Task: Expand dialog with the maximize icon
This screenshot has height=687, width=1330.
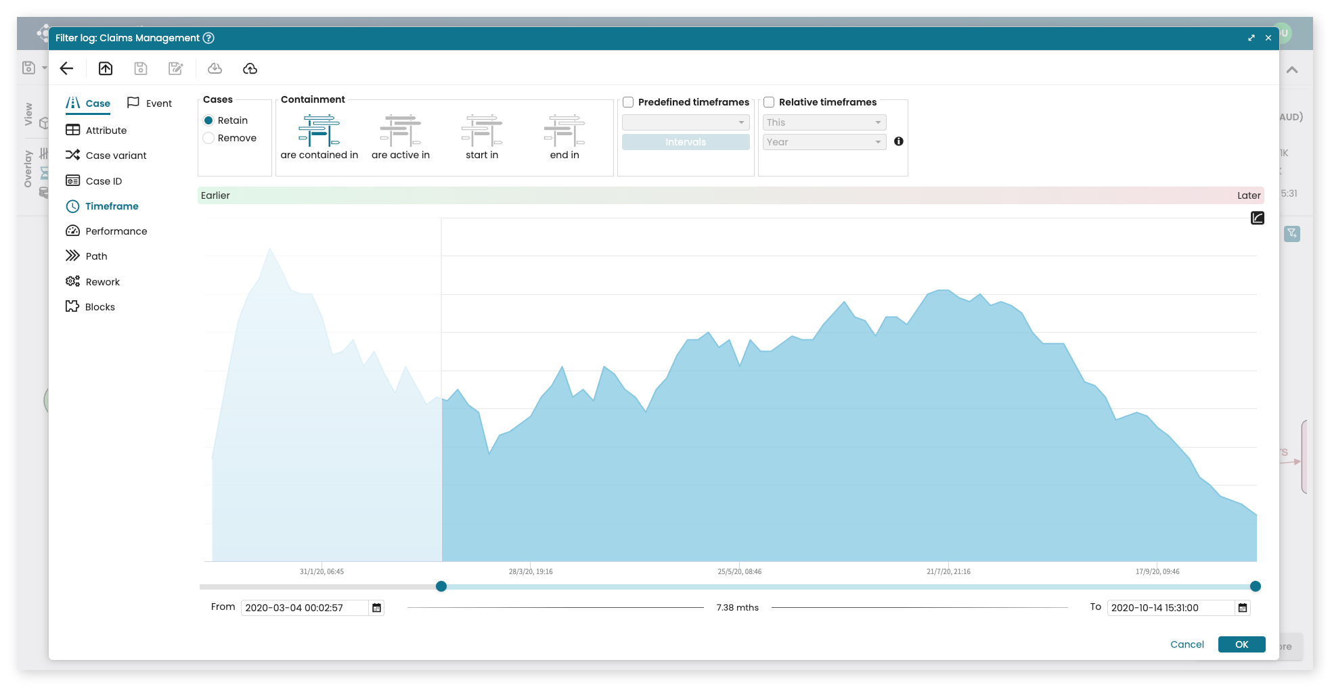Action: tap(1251, 38)
